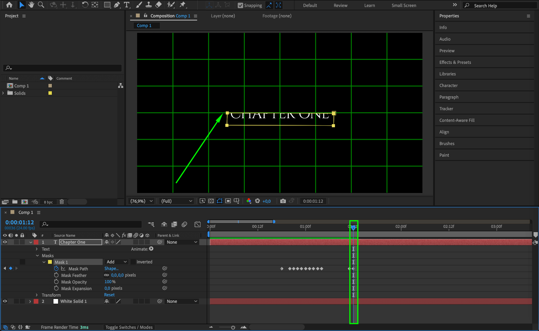Take a snapshot with camera icon
This screenshot has height=331, width=539.
[x=283, y=201]
